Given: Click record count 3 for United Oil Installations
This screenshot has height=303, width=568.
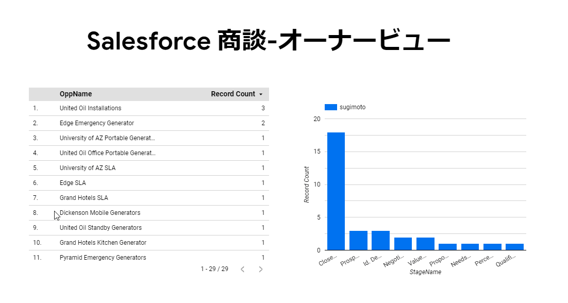Looking at the screenshot, I should 263,108.
